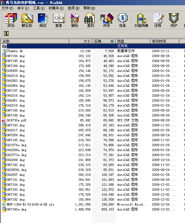Go up one folder level button
This screenshot has width=185, height=223.
coord(6,33)
